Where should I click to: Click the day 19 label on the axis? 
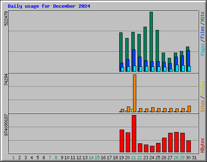point(121,158)
